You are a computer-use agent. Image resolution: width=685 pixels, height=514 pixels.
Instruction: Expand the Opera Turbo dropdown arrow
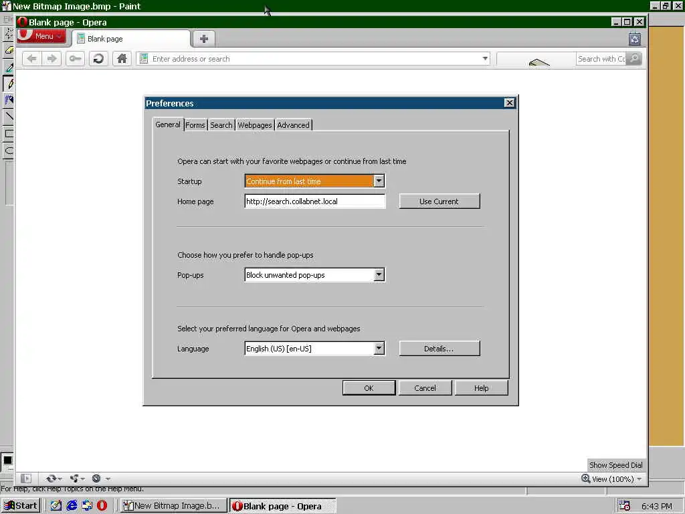pos(108,479)
